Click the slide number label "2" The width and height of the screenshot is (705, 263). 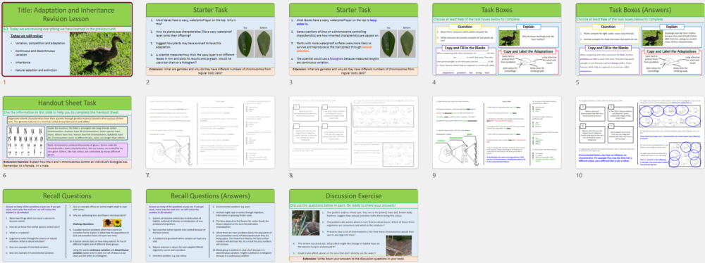[x=147, y=82]
